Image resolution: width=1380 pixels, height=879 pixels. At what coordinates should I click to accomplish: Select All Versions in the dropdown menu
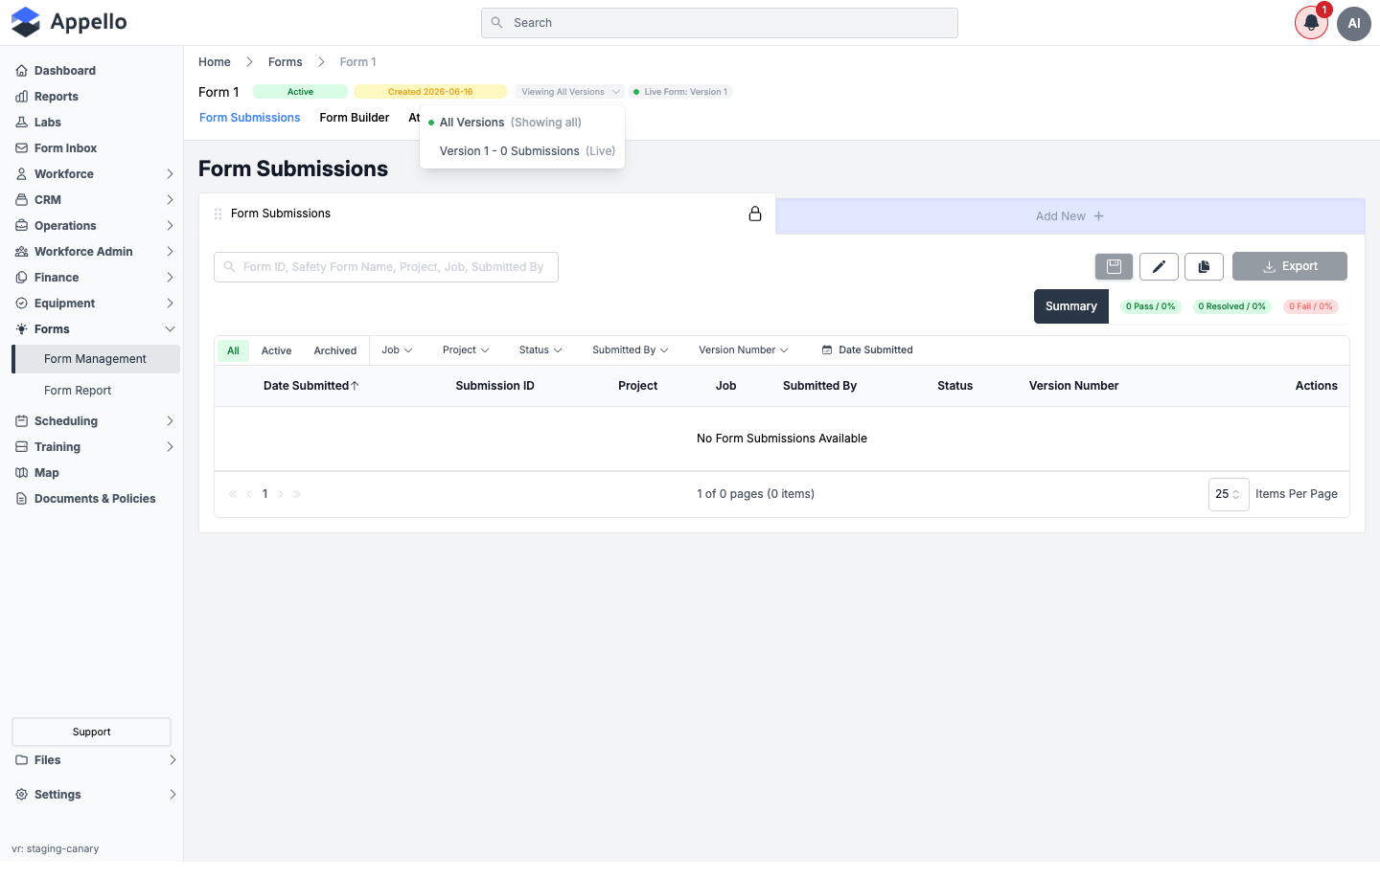pyautogui.click(x=522, y=123)
